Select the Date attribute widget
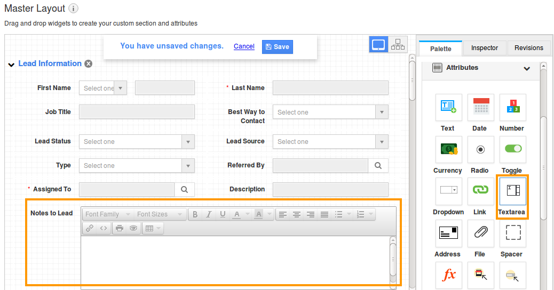The height and width of the screenshot is (290, 554). [480, 107]
